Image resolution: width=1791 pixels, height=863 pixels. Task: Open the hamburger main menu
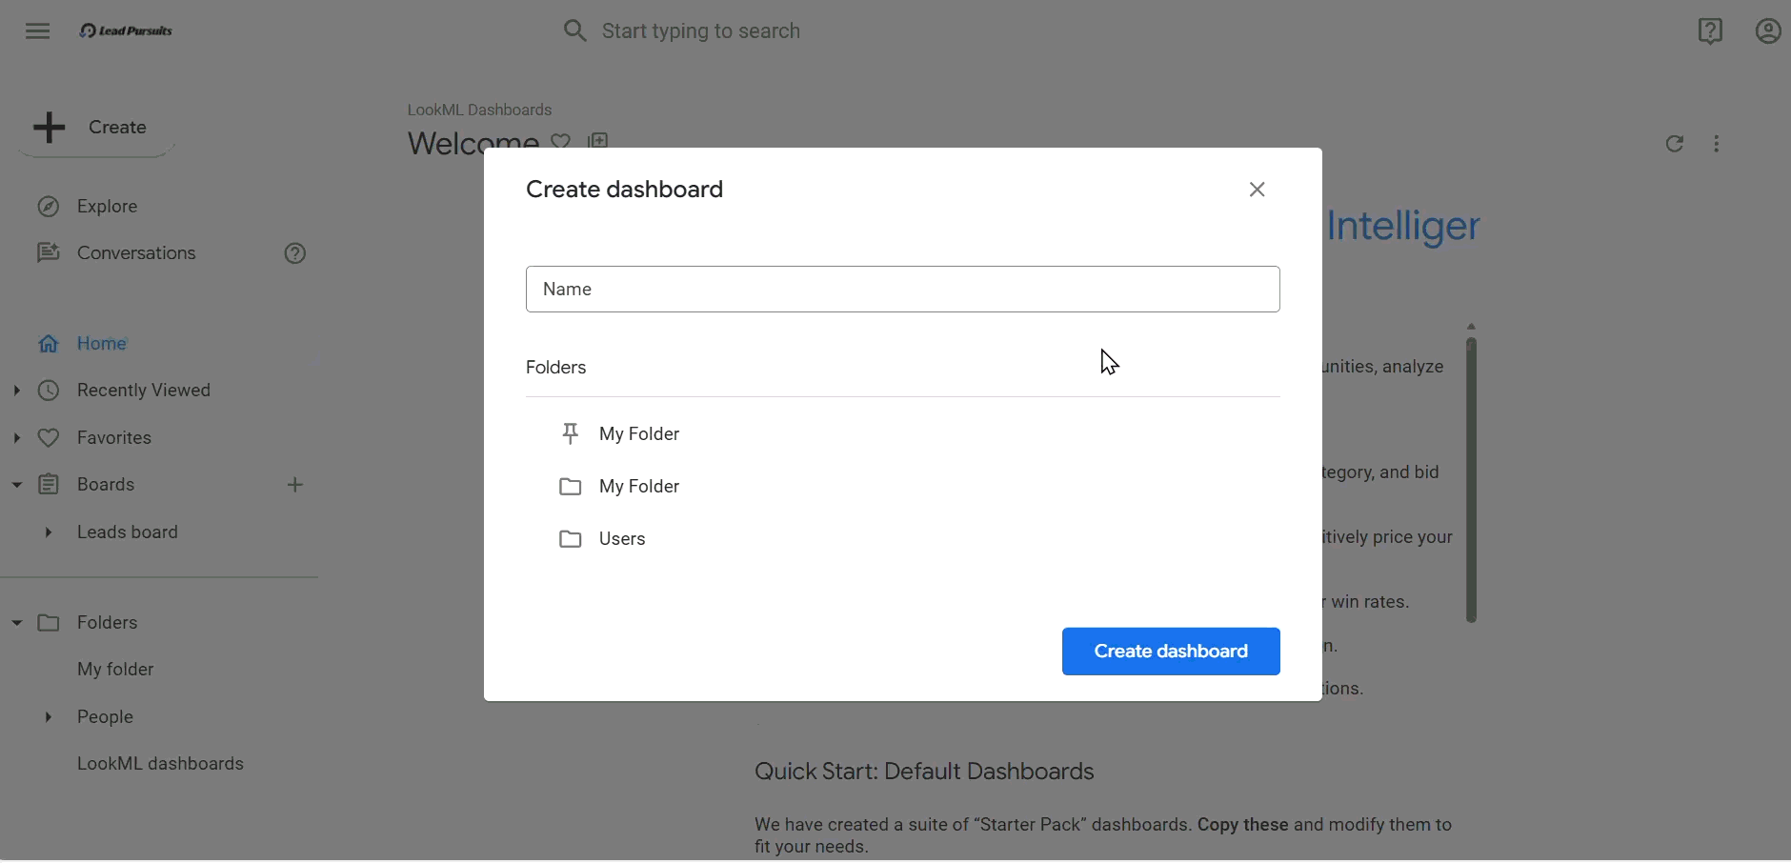tap(38, 31)
